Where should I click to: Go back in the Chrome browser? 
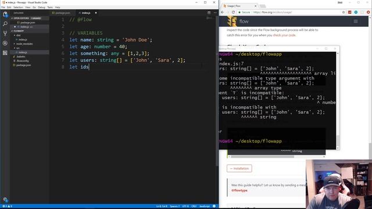pyautogui.click(x=223, y=12)
